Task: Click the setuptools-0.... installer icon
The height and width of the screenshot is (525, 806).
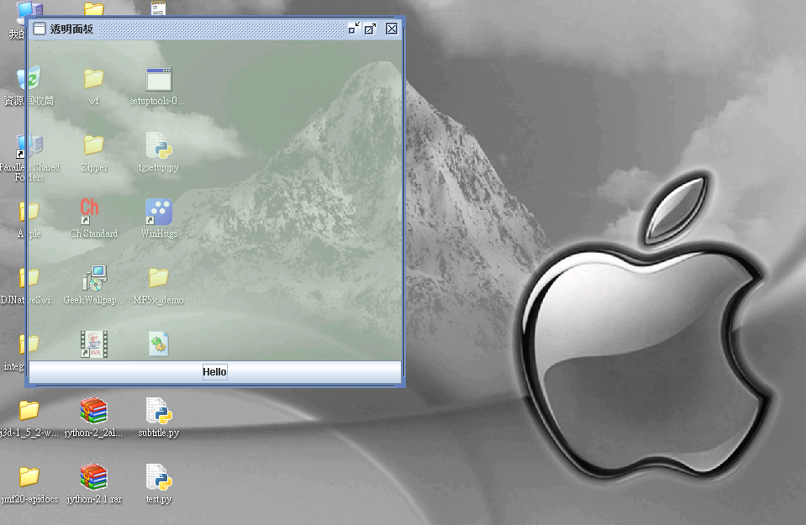Action: click(159, 80)
